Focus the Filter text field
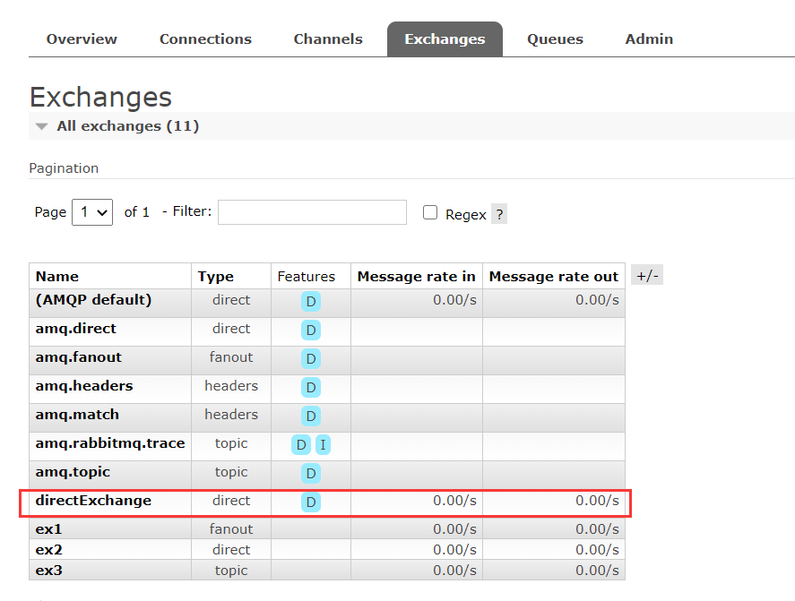795x601 pixels. 312,211
